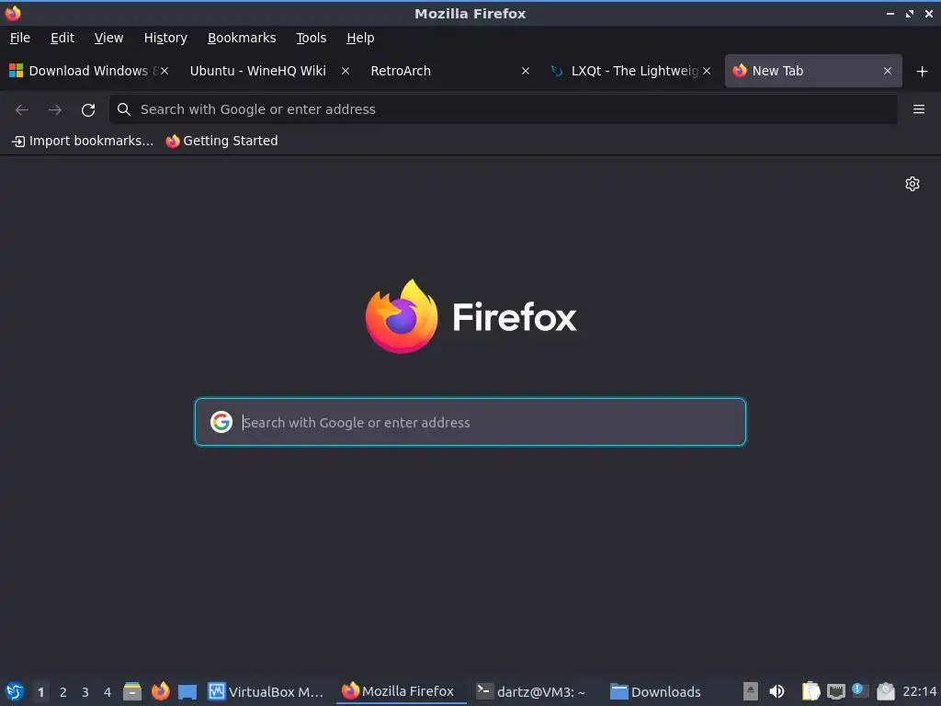Reload the current page
Screen dimensions: 941x706
point(88,109)
